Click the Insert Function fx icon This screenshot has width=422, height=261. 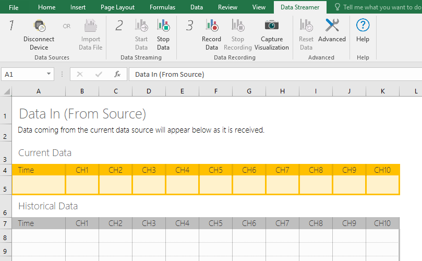(117, 74)
